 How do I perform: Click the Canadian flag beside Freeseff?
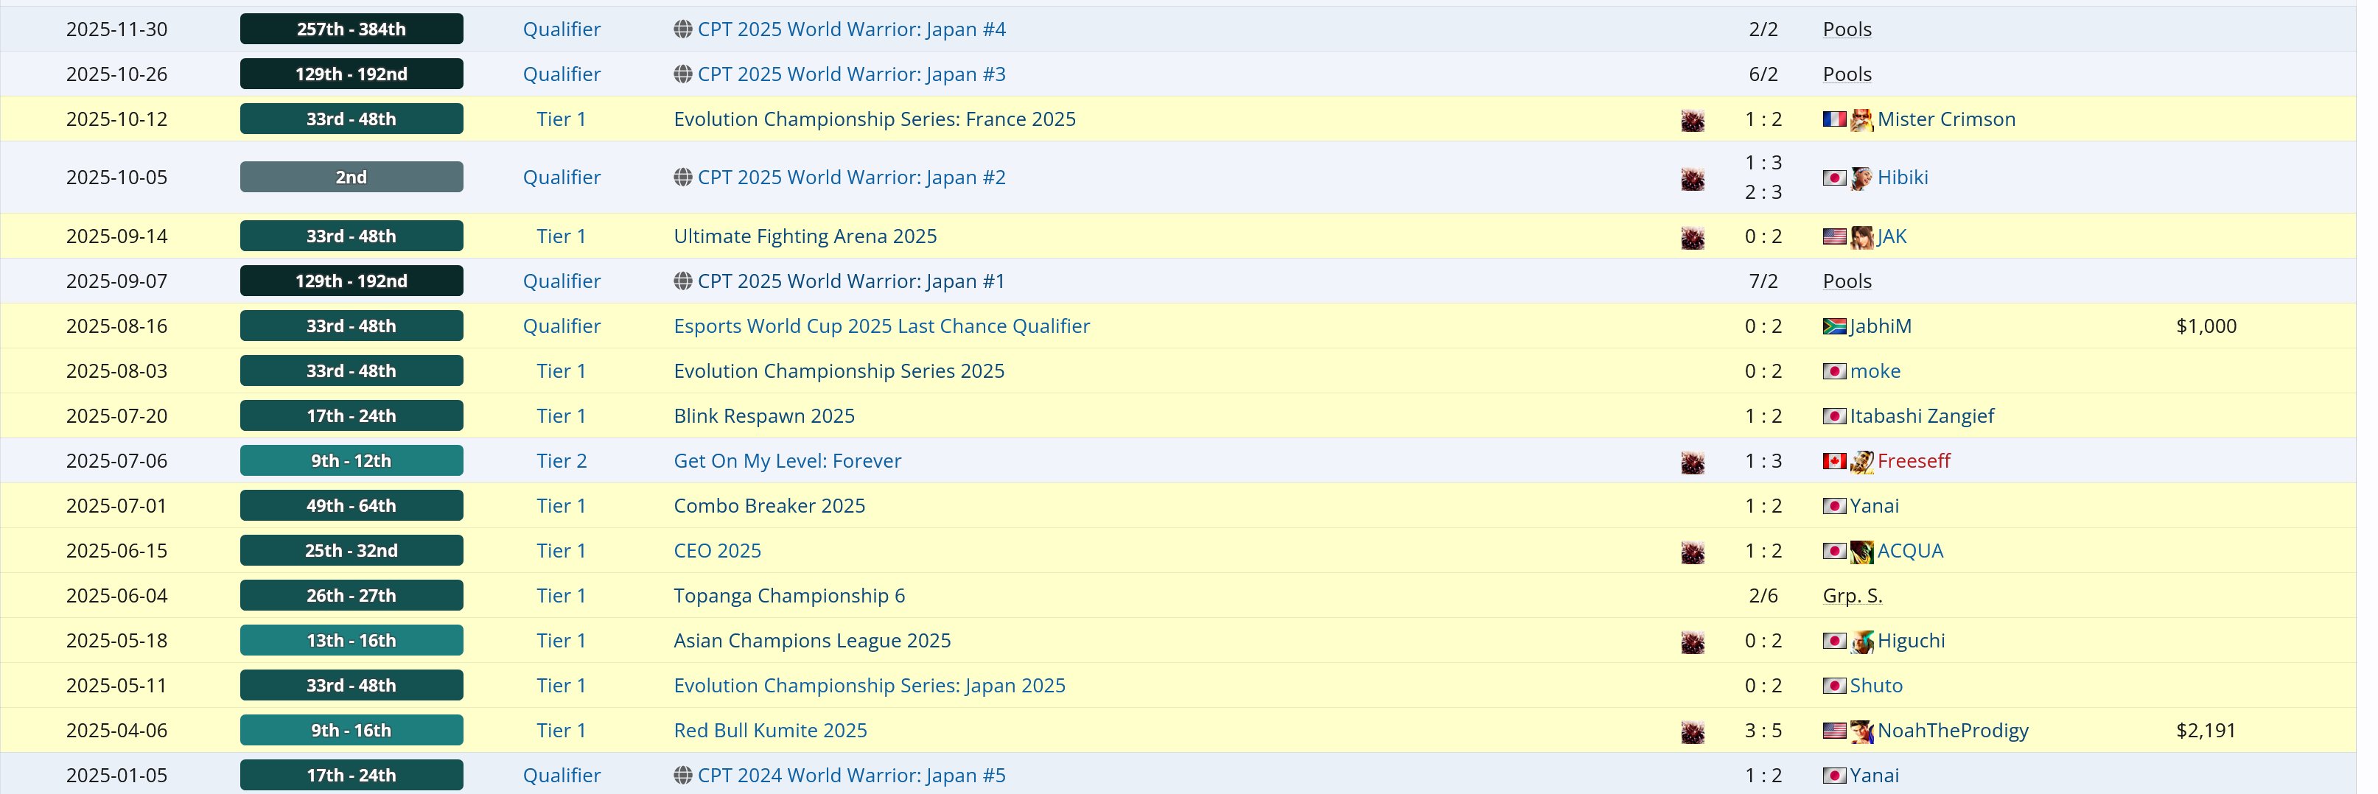click(x=1834, y=461)
